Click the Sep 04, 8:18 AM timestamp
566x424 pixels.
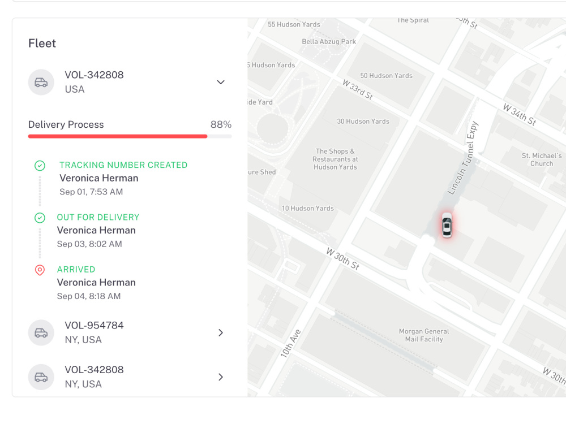(x=89, y=296)
